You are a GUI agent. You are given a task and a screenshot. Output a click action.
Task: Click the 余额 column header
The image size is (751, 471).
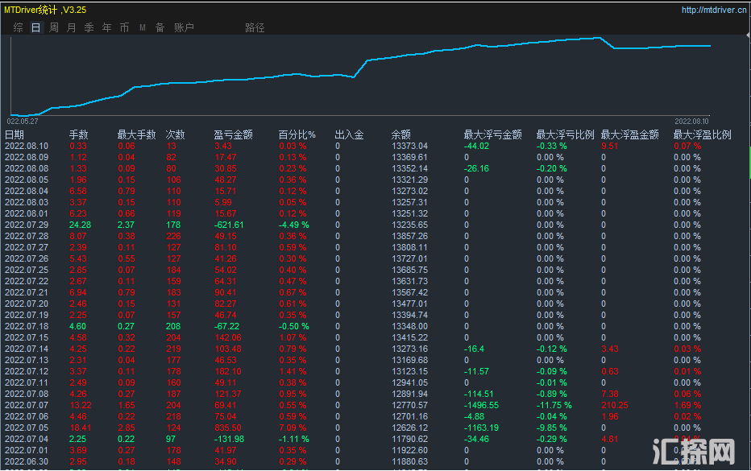coord(400,135)
